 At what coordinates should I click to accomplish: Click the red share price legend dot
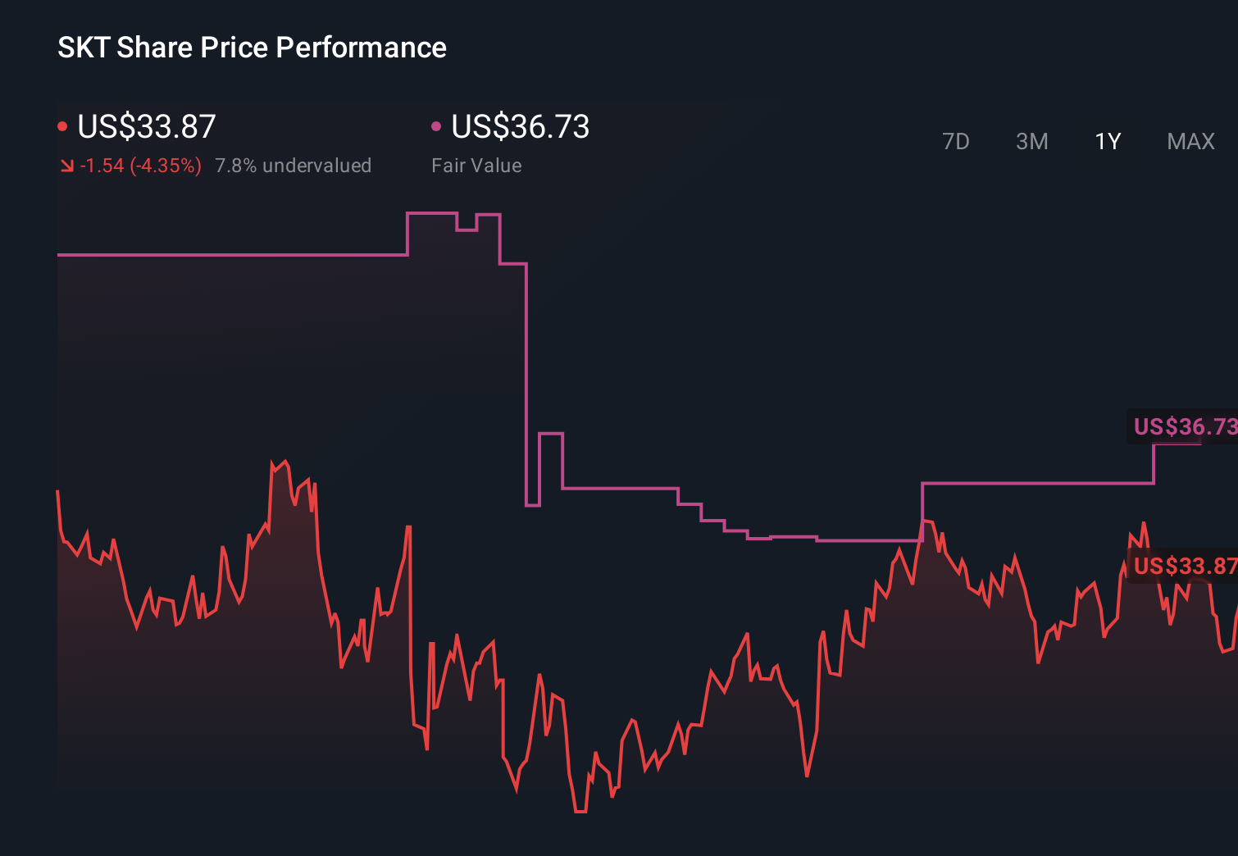[x=62, y=125]
